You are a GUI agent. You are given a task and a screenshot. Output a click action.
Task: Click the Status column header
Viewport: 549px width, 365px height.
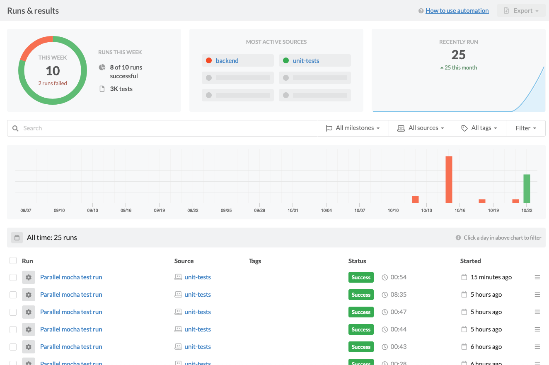pos(357,261)
